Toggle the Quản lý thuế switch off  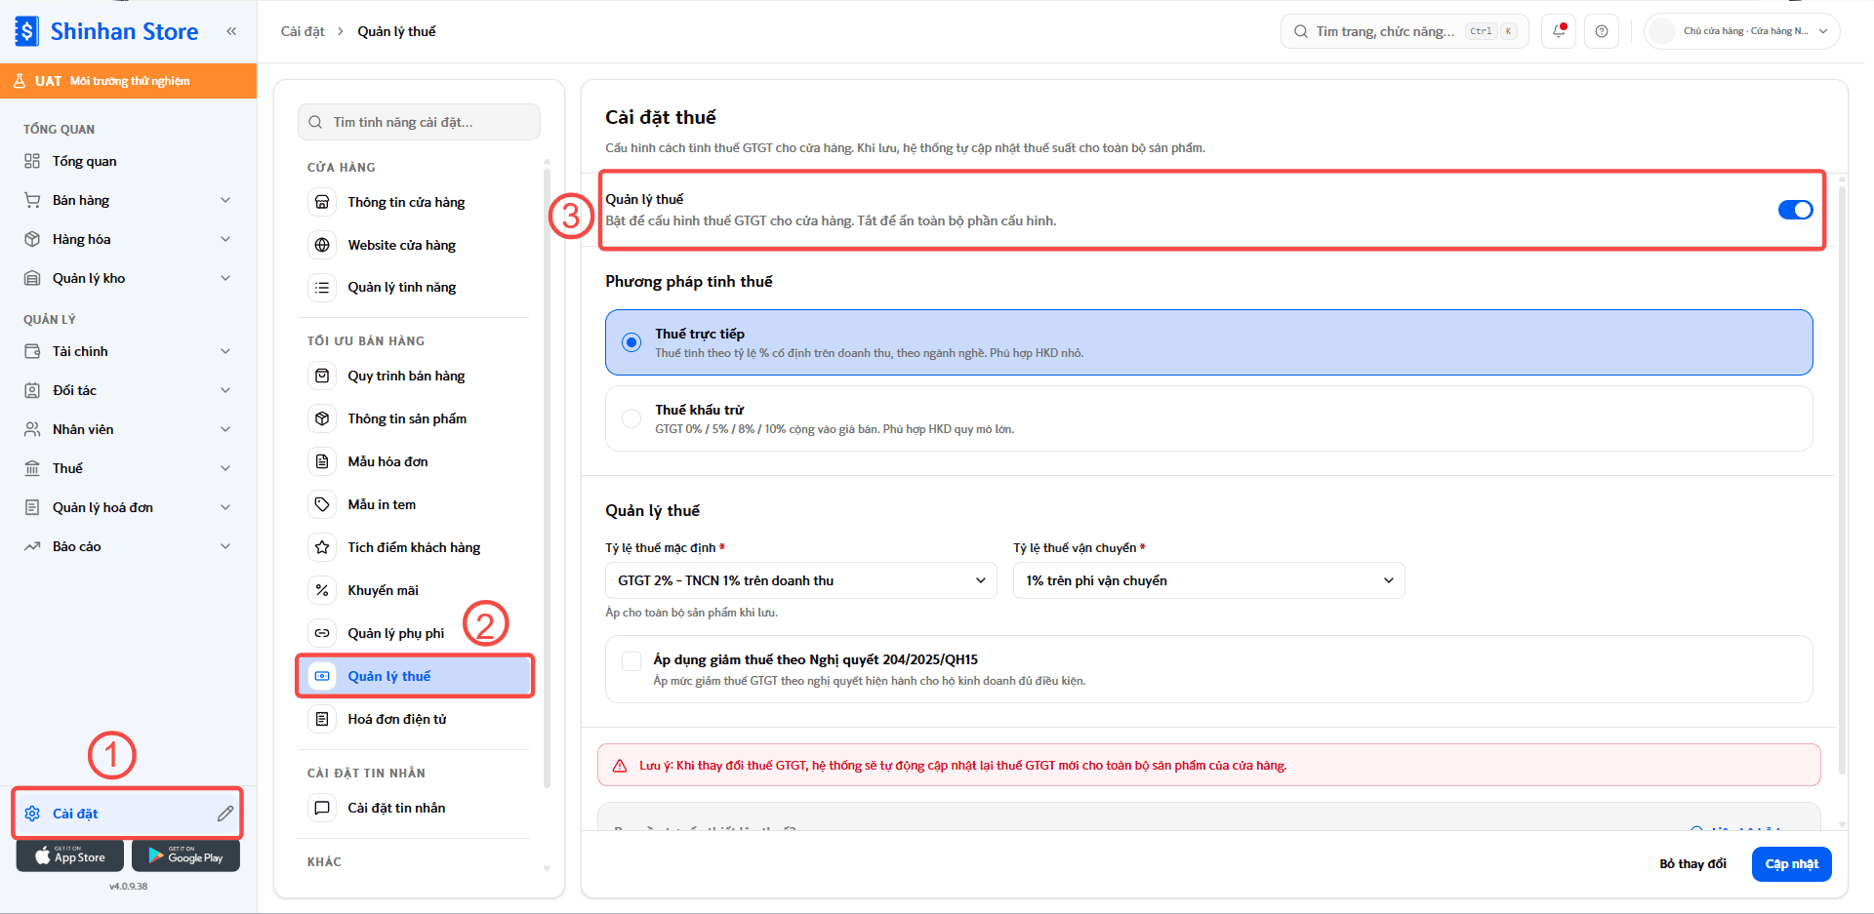tap(1795, 210)
